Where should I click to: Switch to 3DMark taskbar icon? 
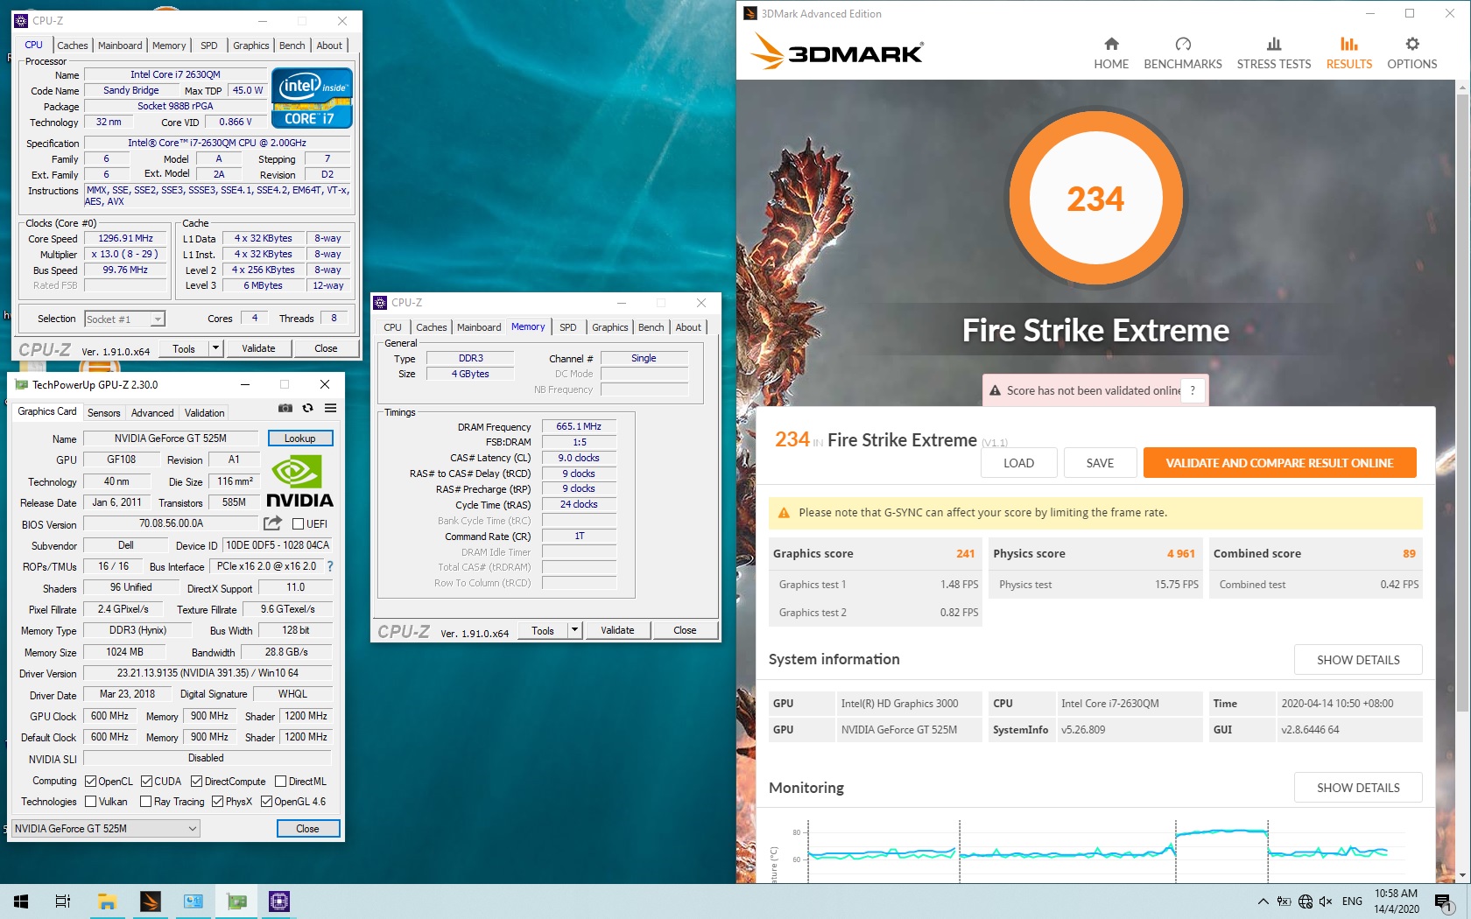[150, 901]
